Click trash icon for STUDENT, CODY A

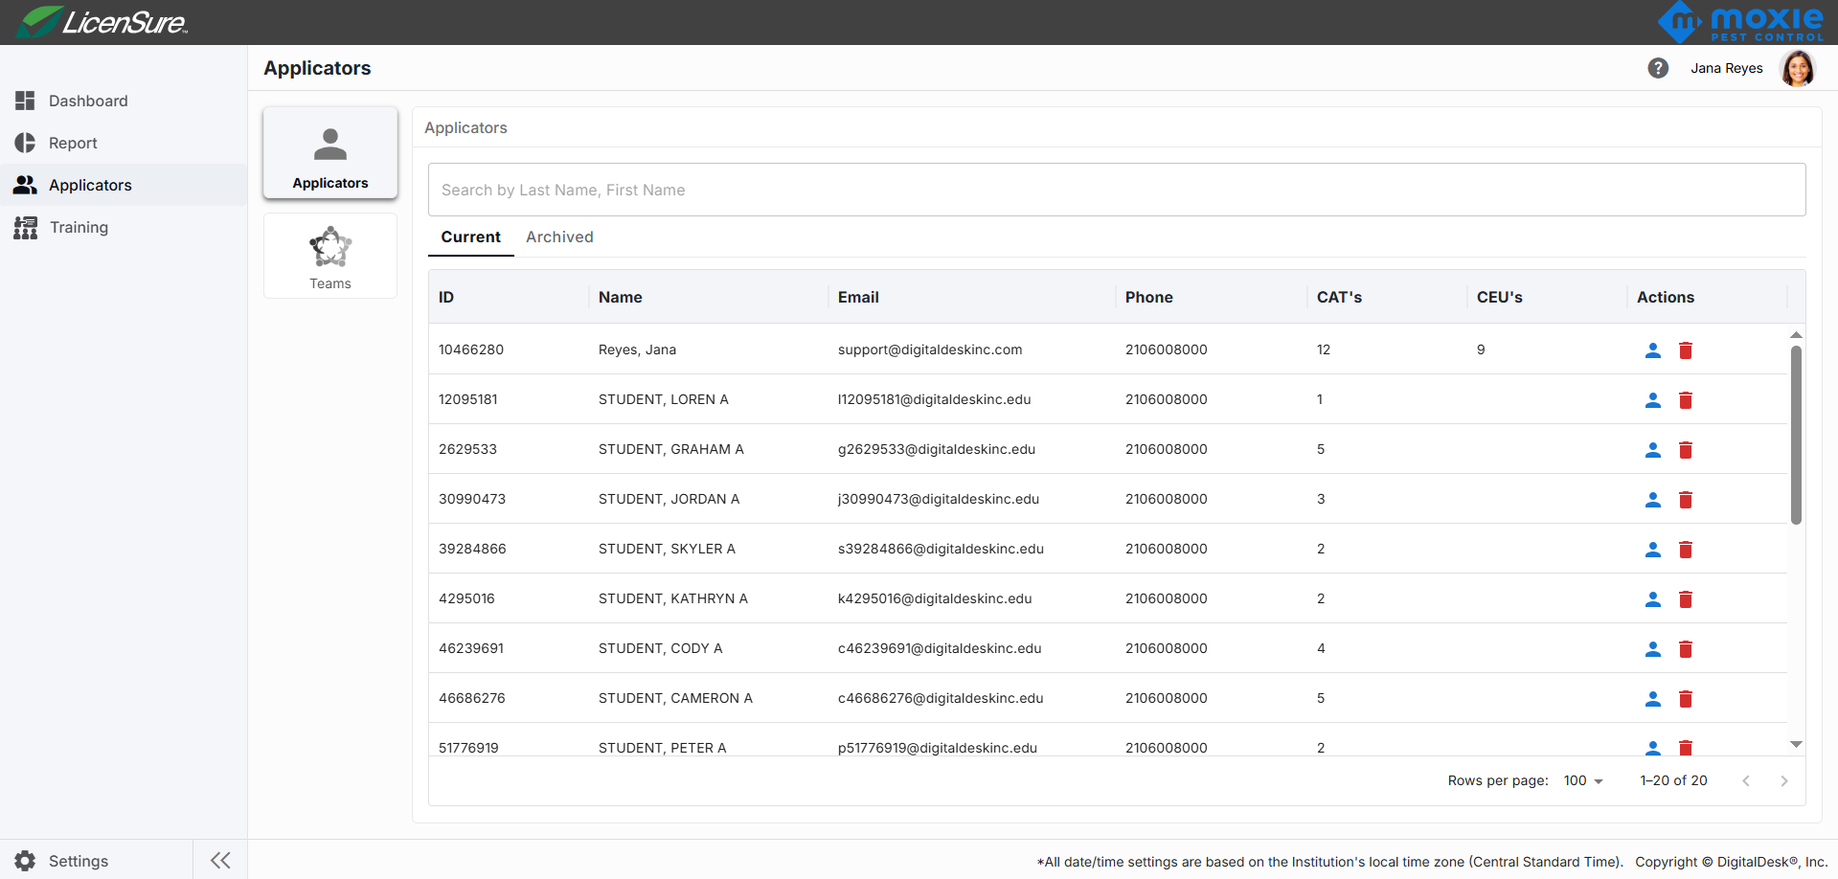tap(1686, 649)
